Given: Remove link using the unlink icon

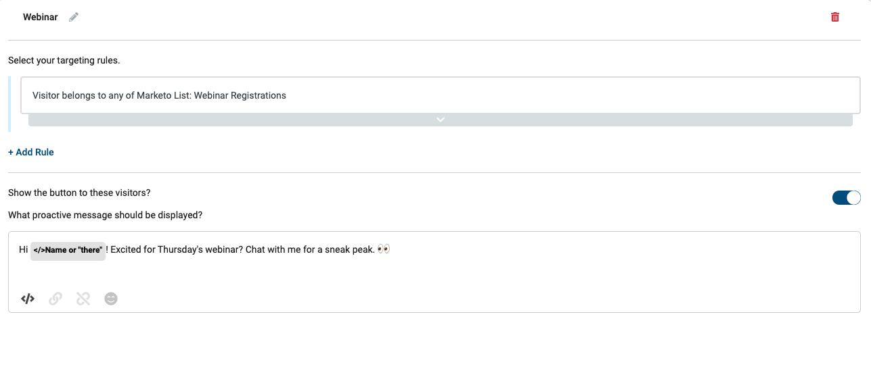Looking at the screenshot, I should 83,299.
